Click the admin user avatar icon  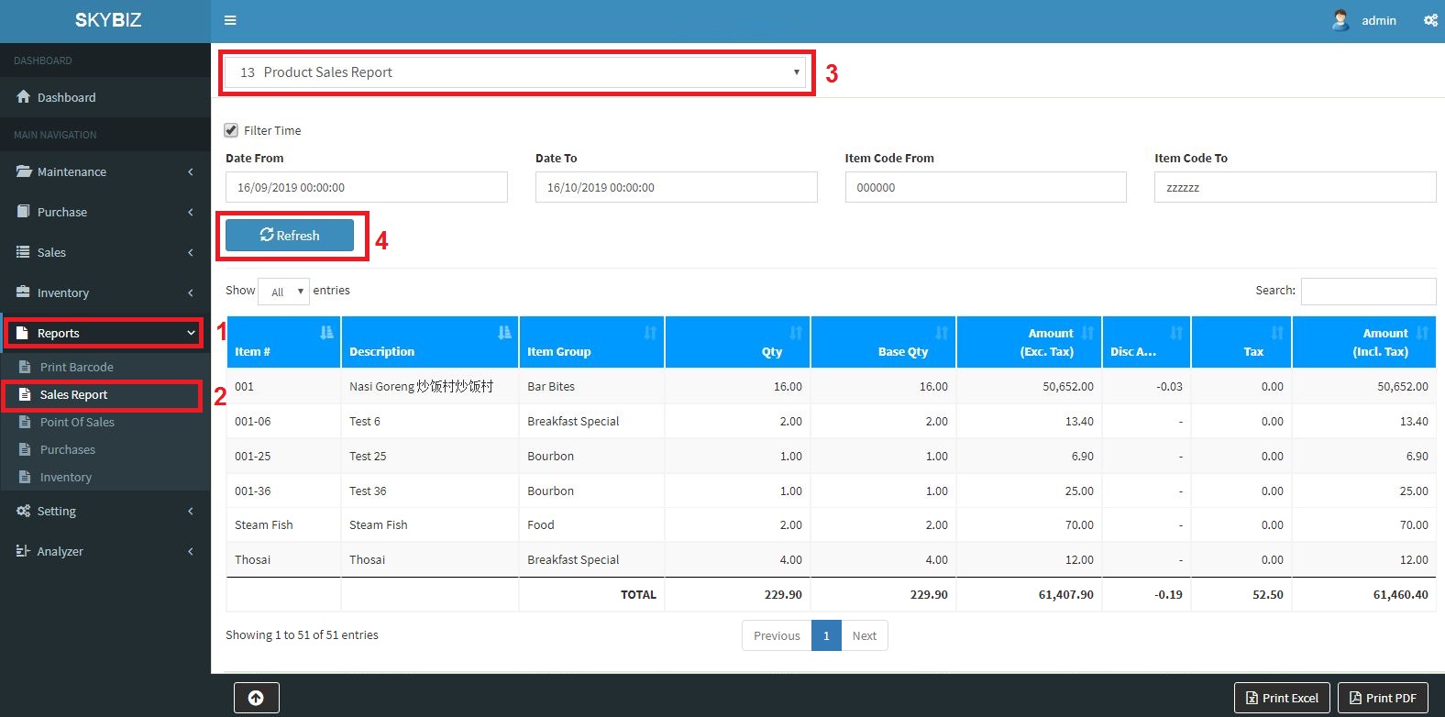pos(1340,20)
